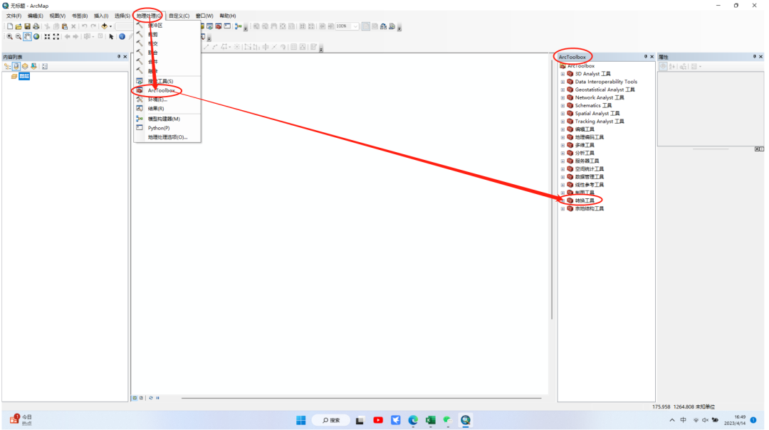Click refresh button below map view
The image size is (769, 430).
(151, 398)
